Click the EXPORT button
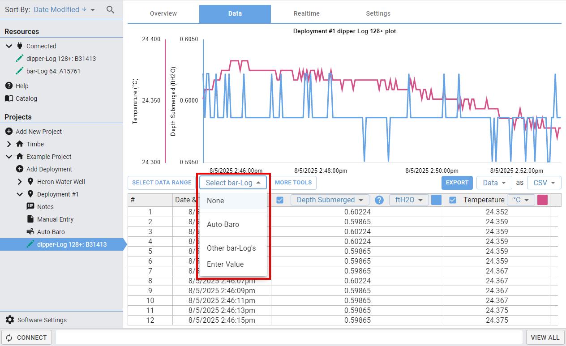 coord(457,183)
